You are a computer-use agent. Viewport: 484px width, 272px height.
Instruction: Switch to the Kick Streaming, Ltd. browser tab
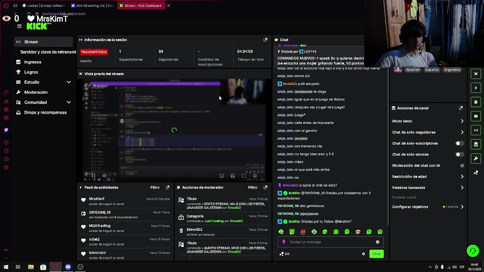coord(93,6)
